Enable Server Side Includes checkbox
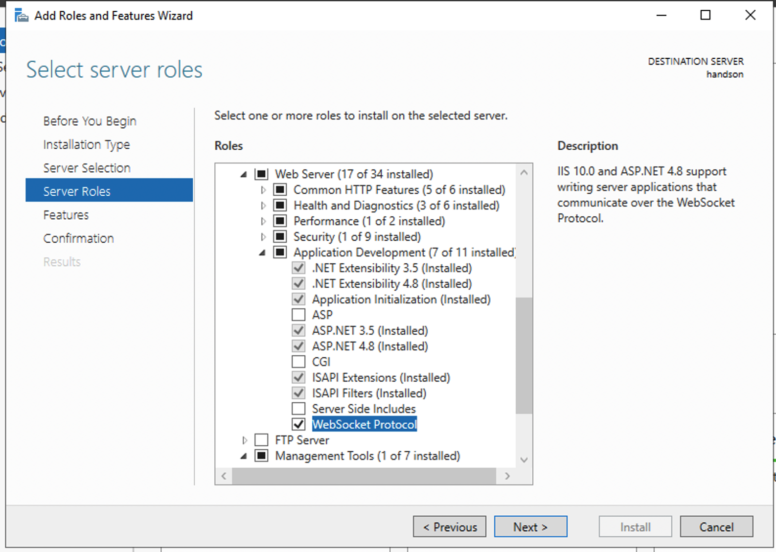 (x=298, y=409)
